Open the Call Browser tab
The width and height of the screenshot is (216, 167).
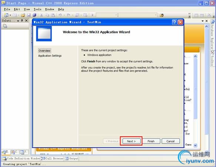(x=52, y=158)
